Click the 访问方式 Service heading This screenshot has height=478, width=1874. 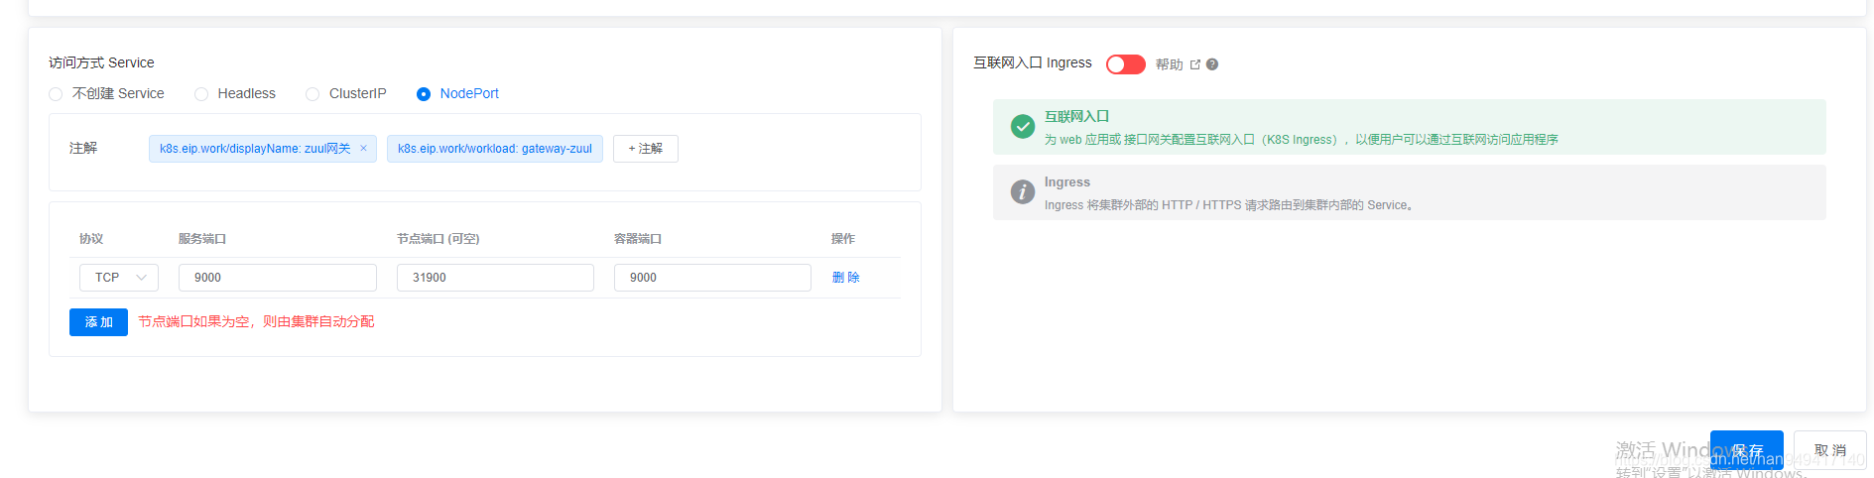(x=101, y=62)
